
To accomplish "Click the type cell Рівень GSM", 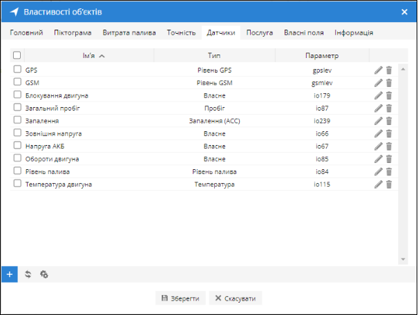I will click(215, 83).
